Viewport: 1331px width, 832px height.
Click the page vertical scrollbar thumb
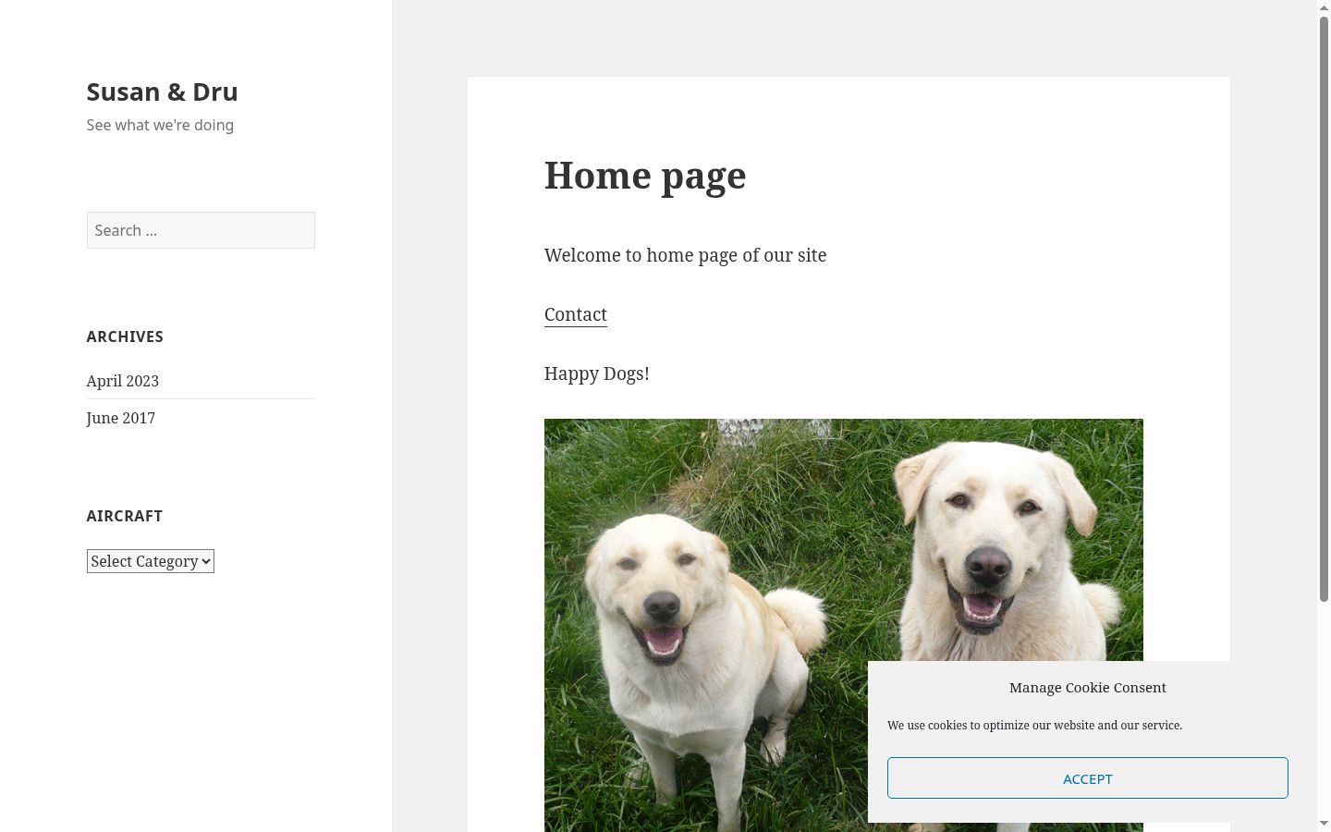[x=1324, y=310]
